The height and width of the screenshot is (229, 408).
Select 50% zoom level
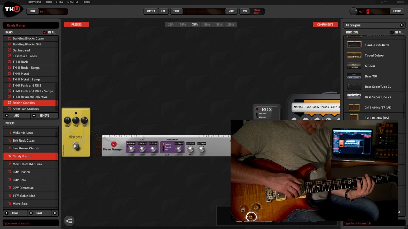[x=183, y=24]
